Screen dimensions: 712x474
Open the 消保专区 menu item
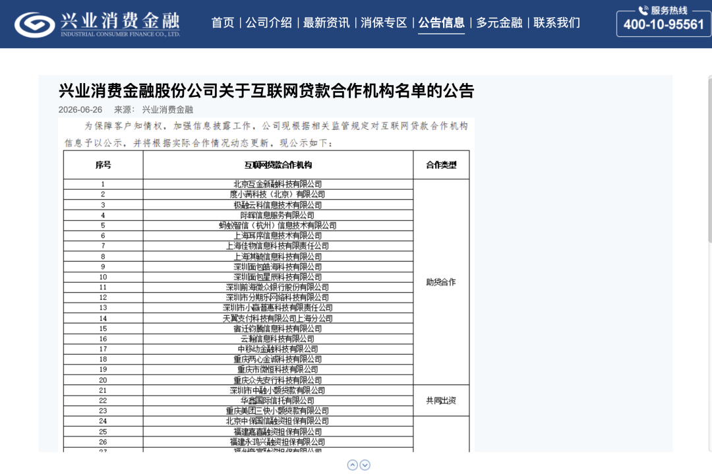point(384,22)
